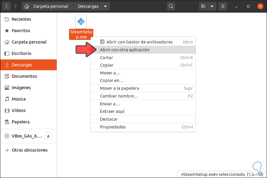Image resolution: width=267 pixels, height=178 pixels.
Task: Choose Abrir con otra aplicación
Action: point(124,50)
